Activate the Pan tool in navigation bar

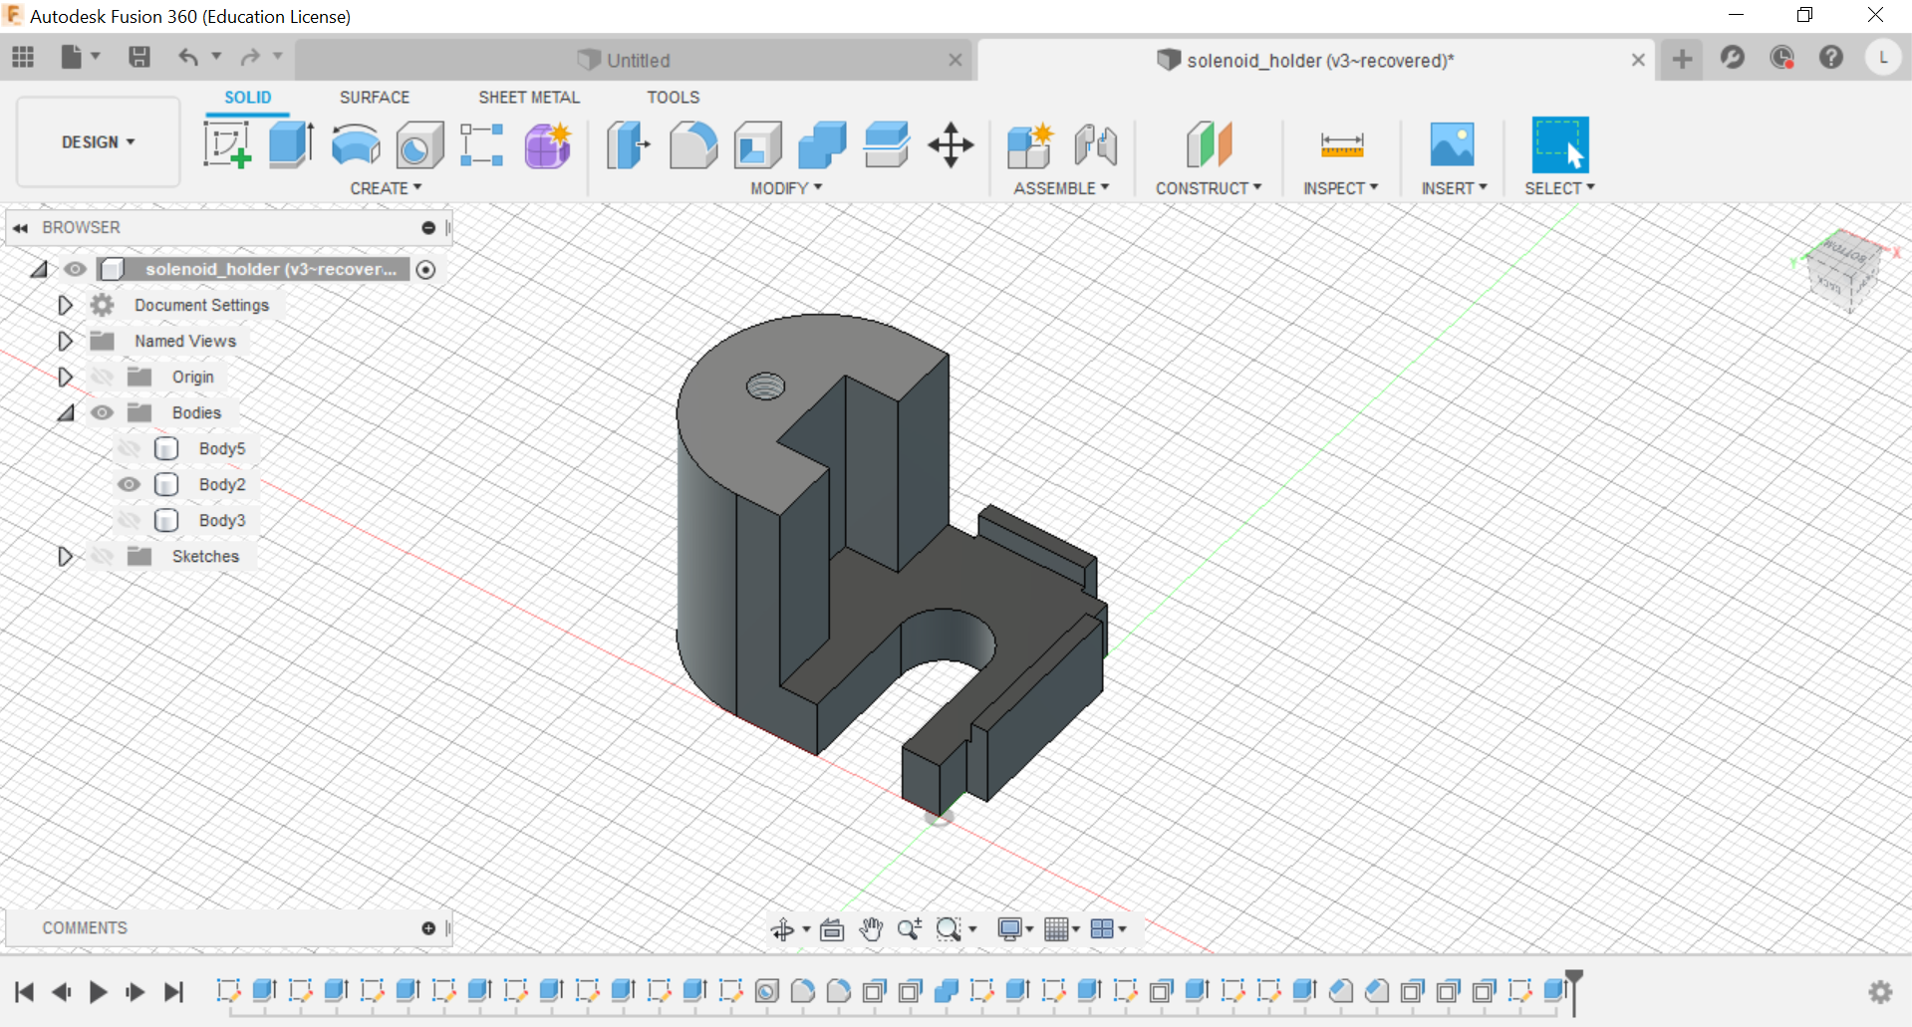869,928
